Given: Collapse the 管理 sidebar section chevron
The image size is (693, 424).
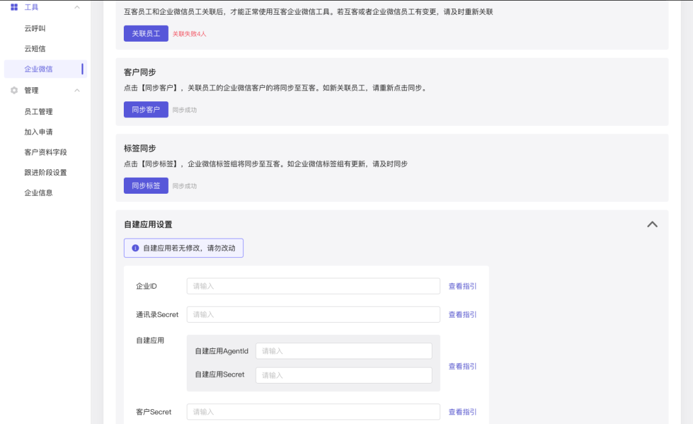Looking at the screenshot, I should click(x=77, y=90).
